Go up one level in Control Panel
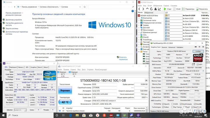Image resolution: width=210 pixels, height=118 pixels. pyautogui.click(x=15, y=7)
